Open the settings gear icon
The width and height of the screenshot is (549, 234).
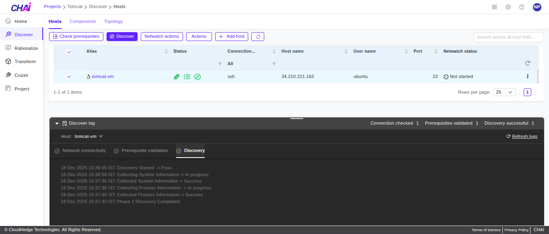508,7
